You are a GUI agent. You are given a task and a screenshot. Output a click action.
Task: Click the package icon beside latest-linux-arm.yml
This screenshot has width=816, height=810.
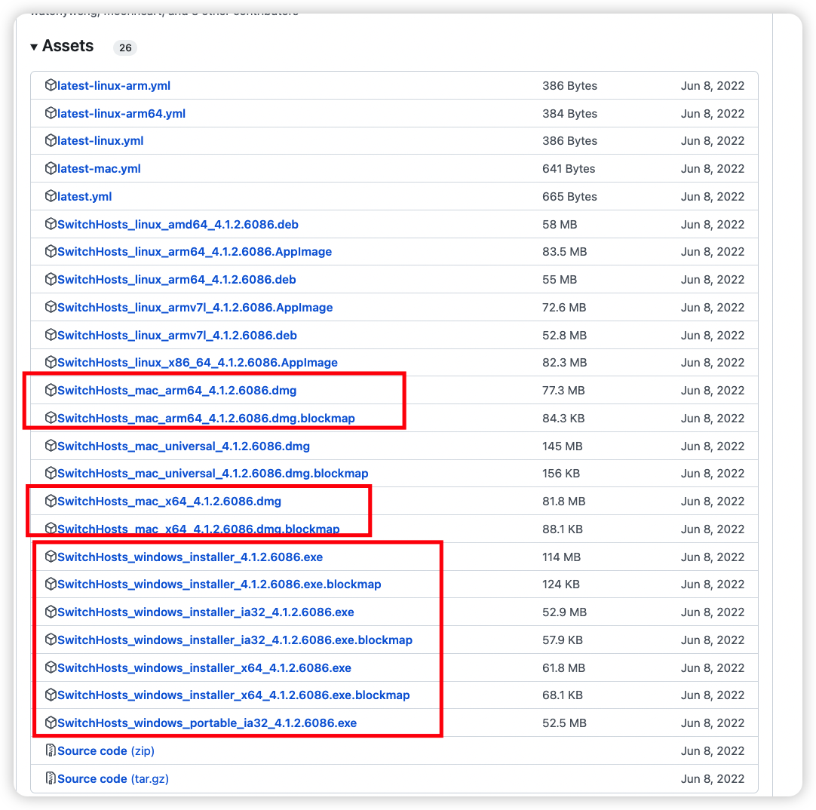50,85
